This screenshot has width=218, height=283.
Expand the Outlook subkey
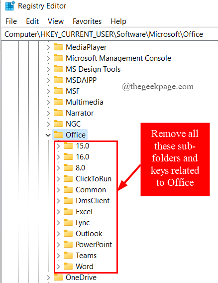tap(58, 234)
